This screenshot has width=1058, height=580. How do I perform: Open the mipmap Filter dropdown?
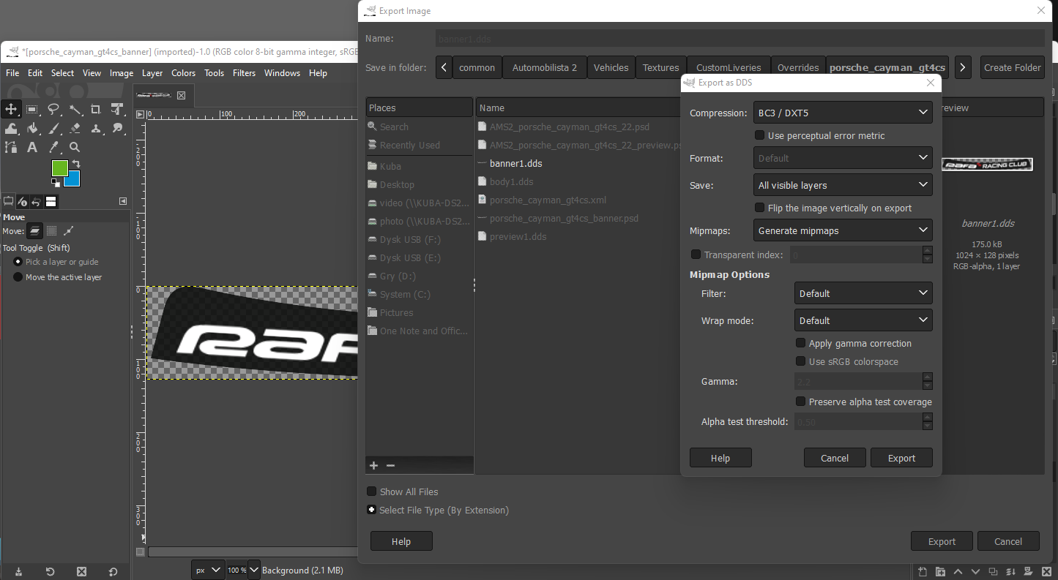[863, 293]
